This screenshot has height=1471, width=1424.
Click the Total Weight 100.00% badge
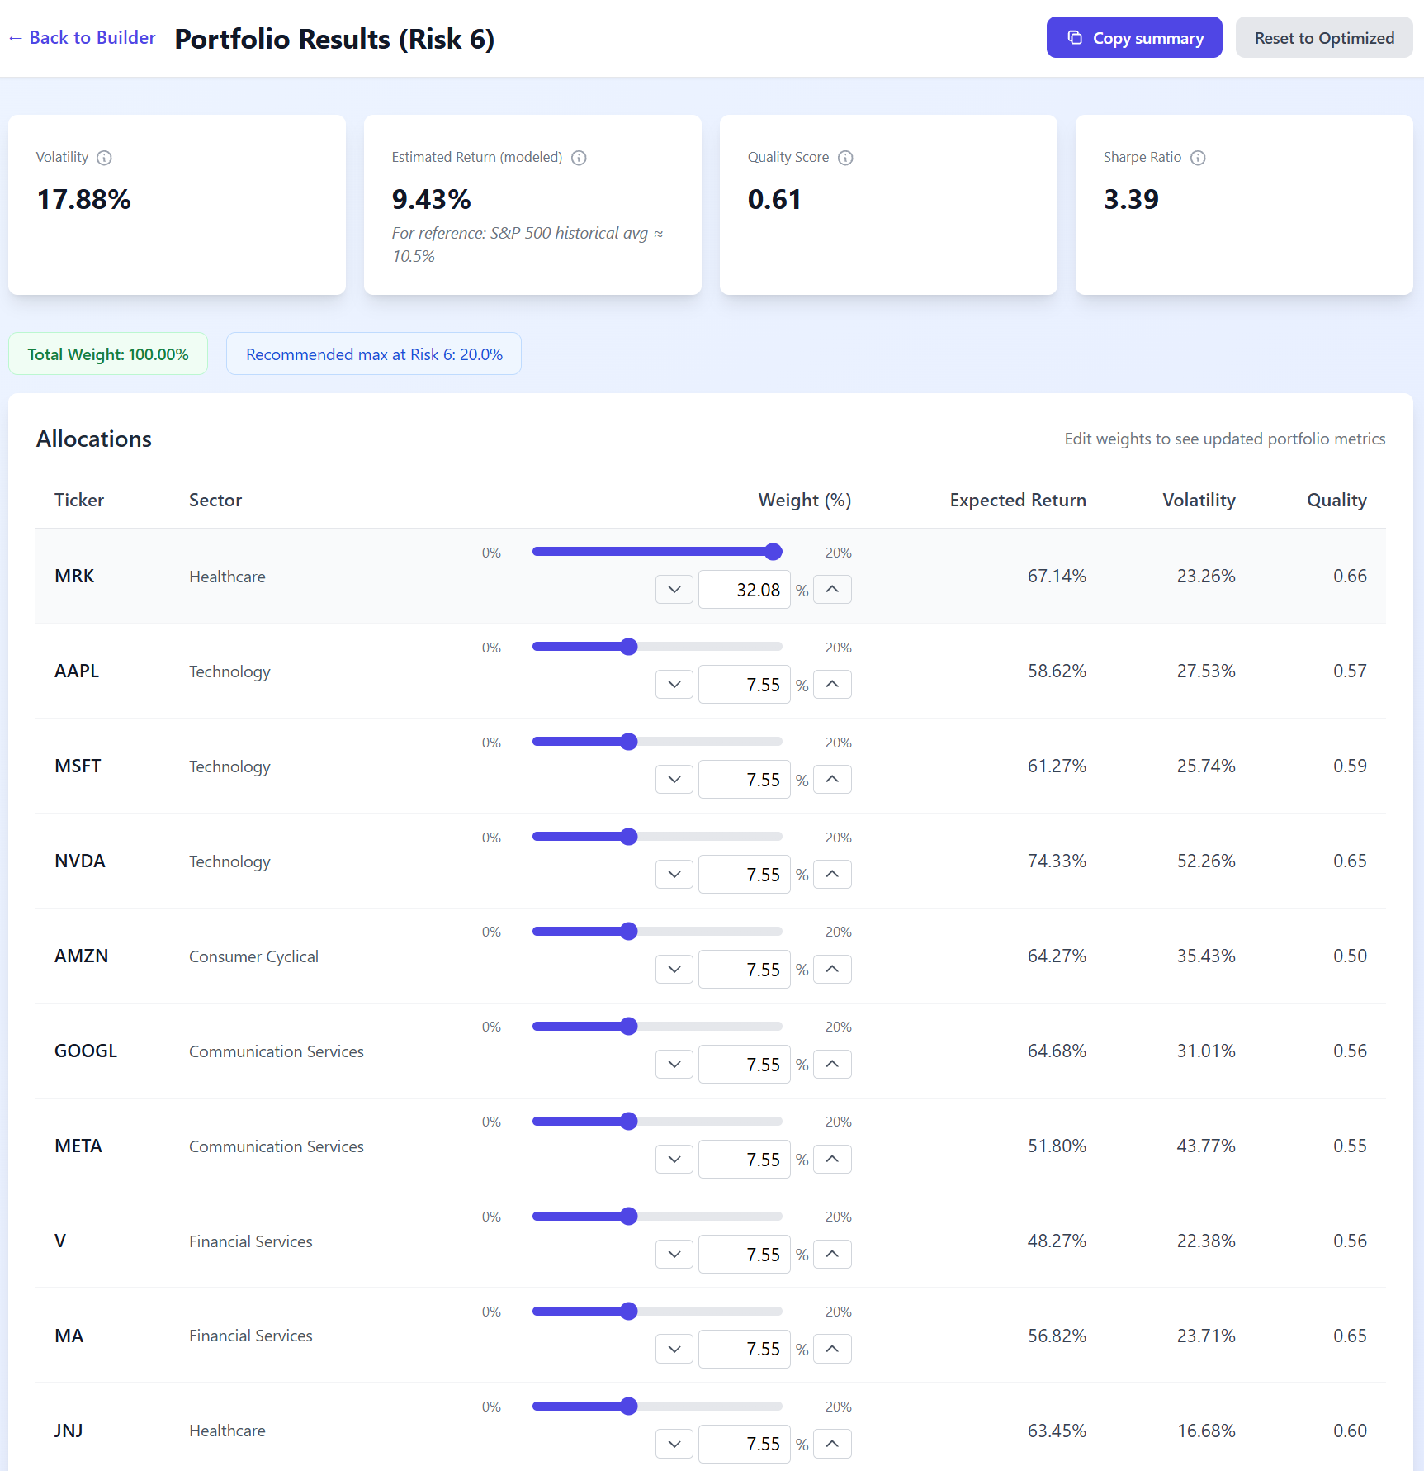(107, 354)
